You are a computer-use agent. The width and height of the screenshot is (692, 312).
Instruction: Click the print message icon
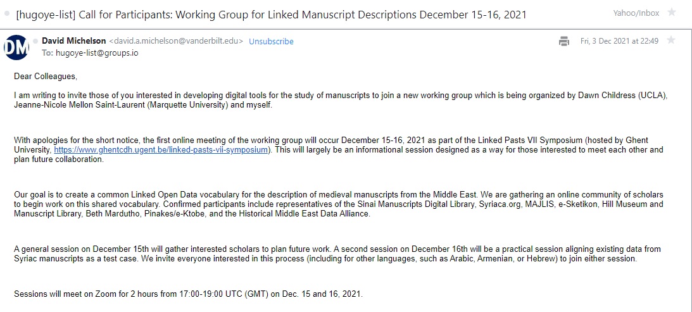[x=563, y=41]
